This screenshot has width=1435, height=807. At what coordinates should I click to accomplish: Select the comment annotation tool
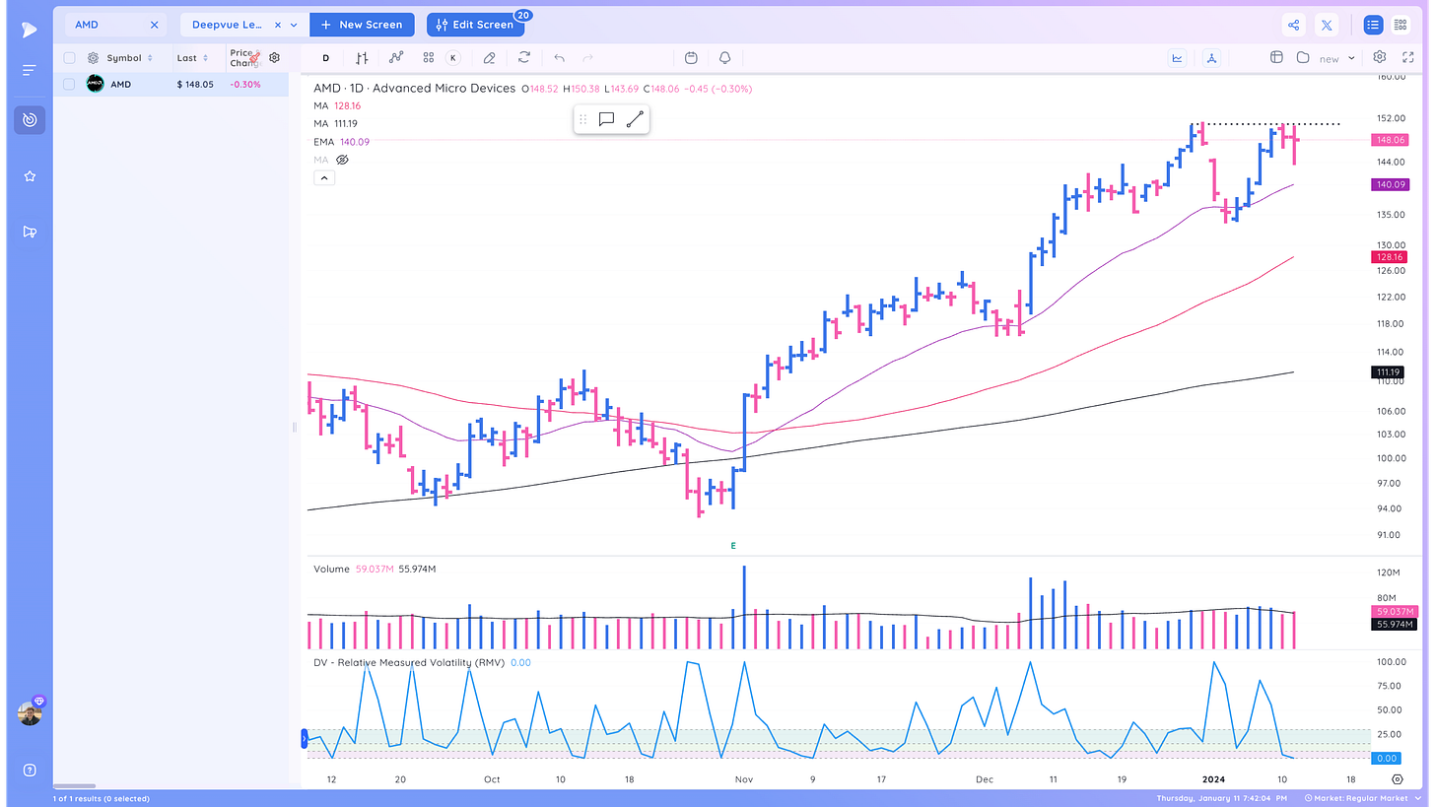(606, 119)
